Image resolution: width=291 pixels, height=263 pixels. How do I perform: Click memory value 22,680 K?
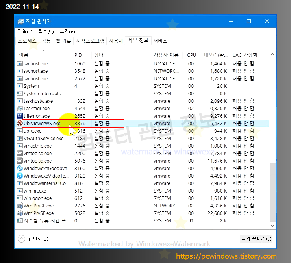click(217, 213)
